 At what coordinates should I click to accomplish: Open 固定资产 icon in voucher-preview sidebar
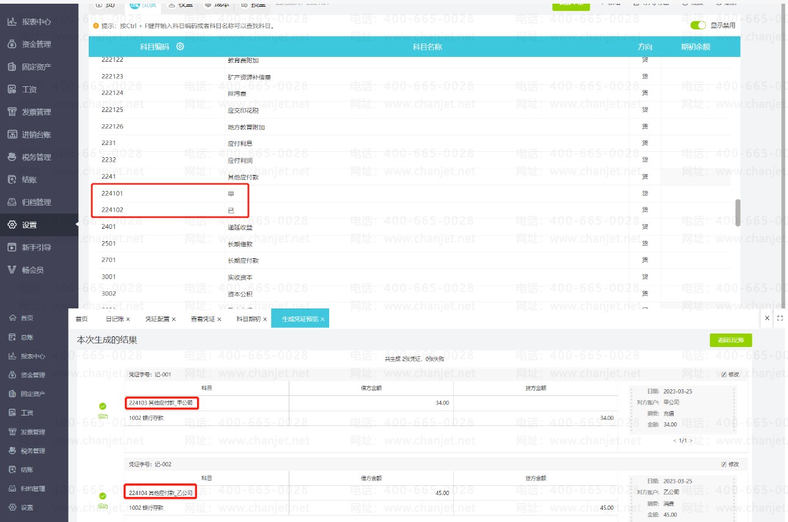tap(12, 394)
